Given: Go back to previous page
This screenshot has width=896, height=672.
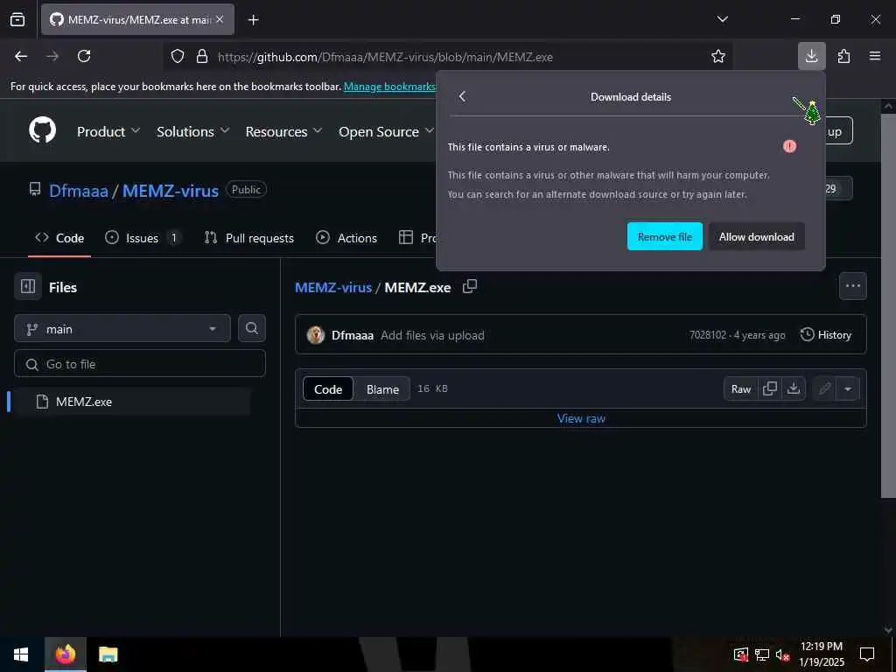Looking at the screenshot, I should (x=21, y=56).
